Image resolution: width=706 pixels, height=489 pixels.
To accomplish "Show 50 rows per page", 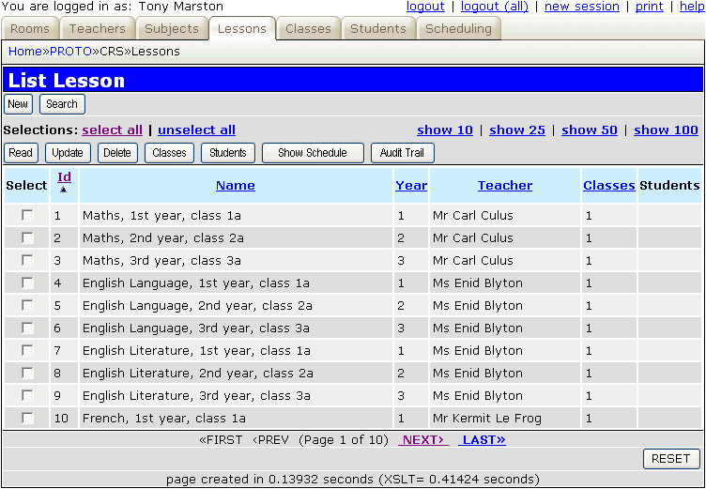I will [x=590, y=130].
